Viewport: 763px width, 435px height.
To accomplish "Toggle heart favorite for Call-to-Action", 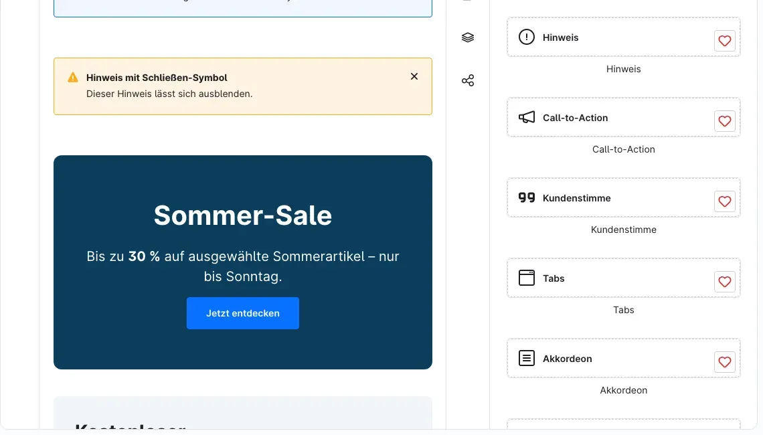I will coord(725,121).
